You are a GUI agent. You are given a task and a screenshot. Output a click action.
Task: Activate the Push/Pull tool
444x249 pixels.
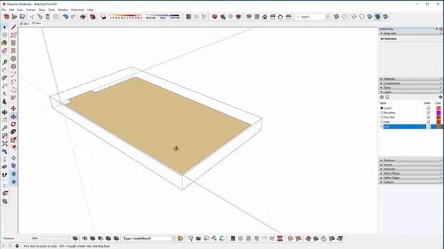click(x=13, y=116)
